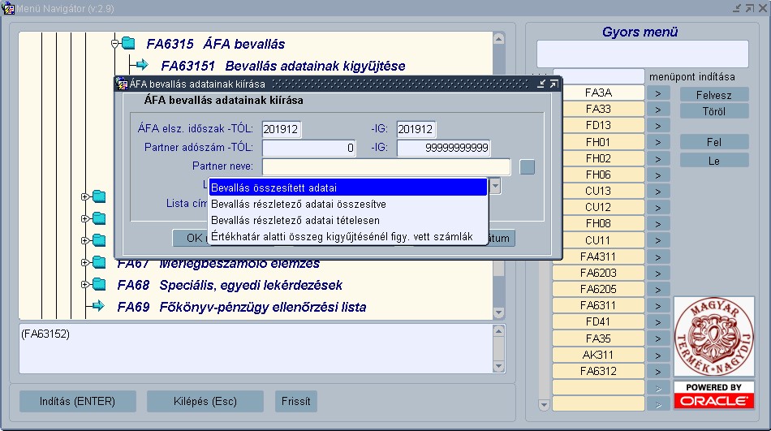Select 'Bevallás összesített adatai' list option
771x431 pixels.
[x=347, y=187]
